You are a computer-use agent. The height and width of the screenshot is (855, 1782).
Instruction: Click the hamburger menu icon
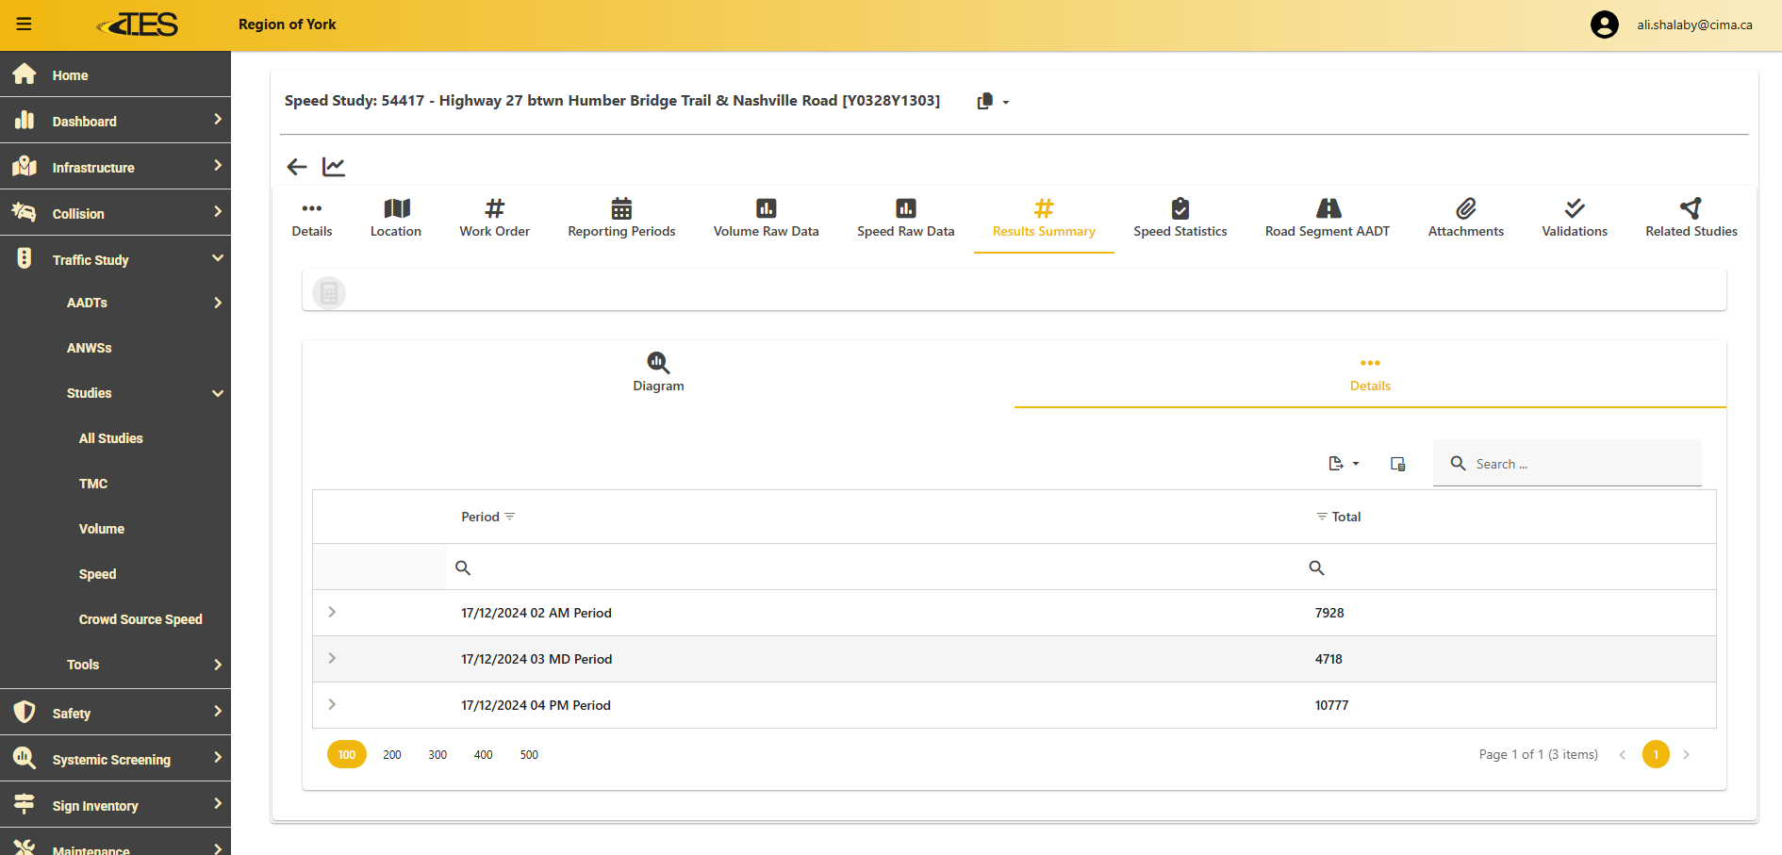click(25, 25)
